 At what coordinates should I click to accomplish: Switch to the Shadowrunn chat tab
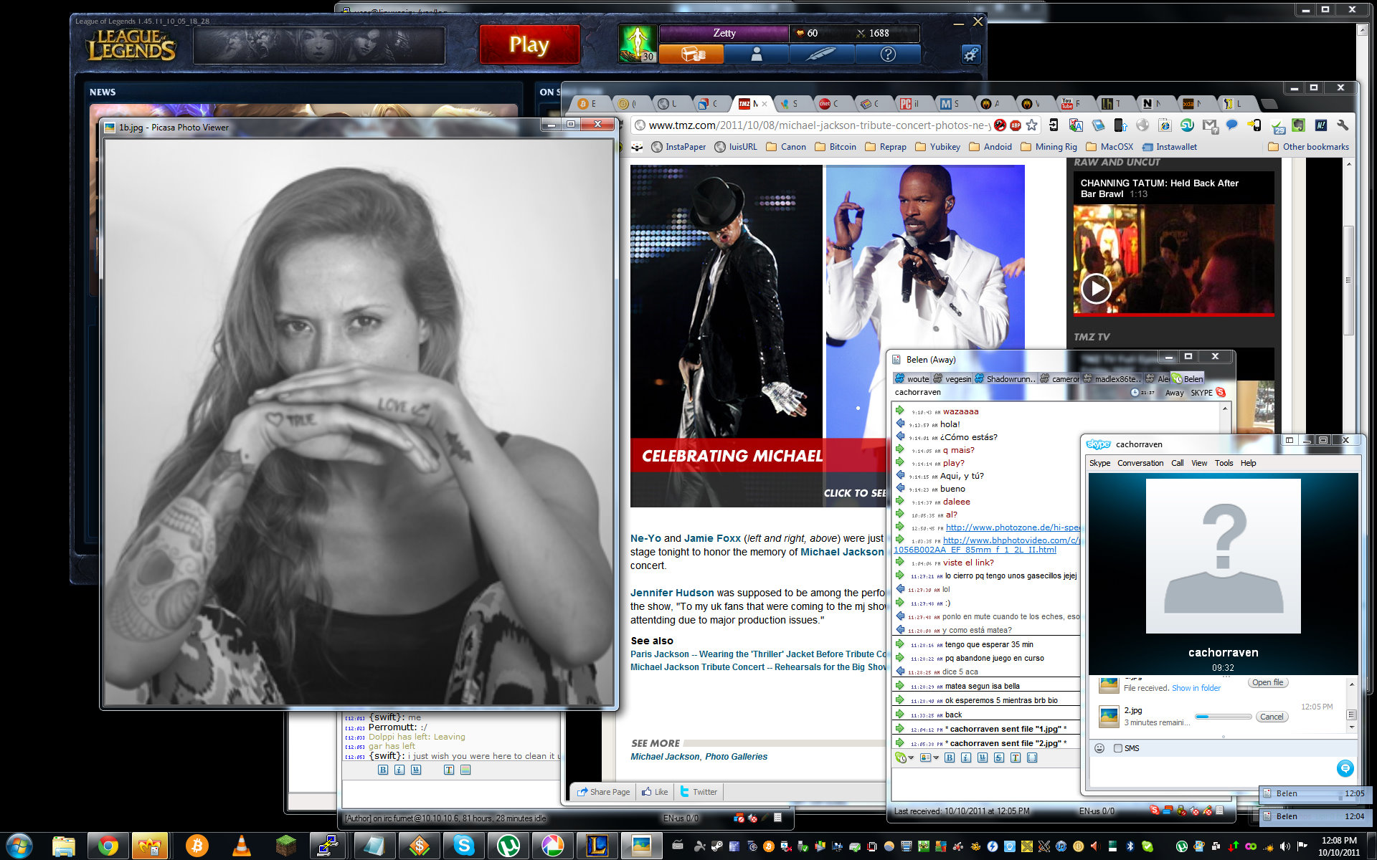[1004, 379]
